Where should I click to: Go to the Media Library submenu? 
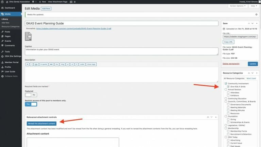[5, 19]
